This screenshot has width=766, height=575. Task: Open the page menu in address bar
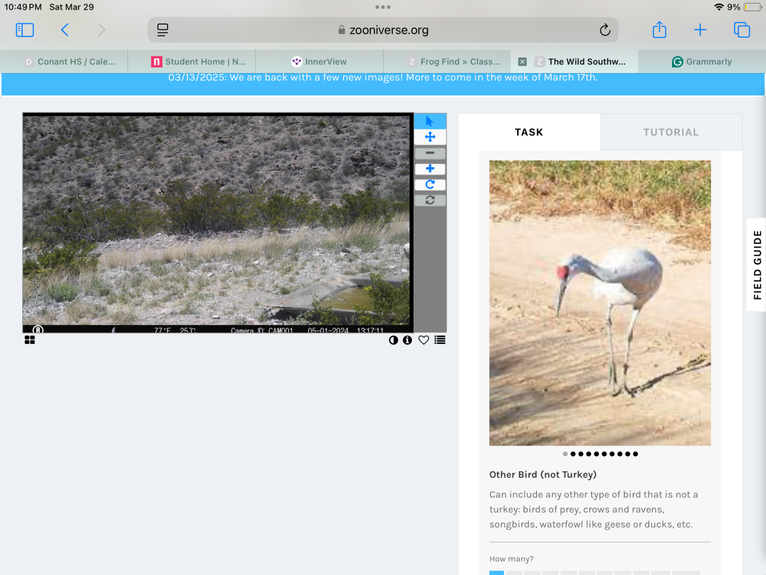(163, 30)
